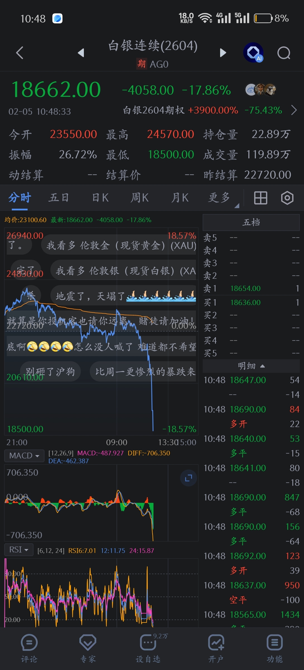Tap the 设自选 watchlist icon
Image resolution: width=304 pixels, height=670 pixels.
click(148, 648)
